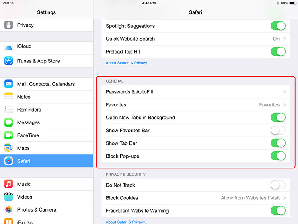Tap the iCloud cloud icon
Image resolution: width=298 pixels, height=224 pixels.
click(8, 48)
